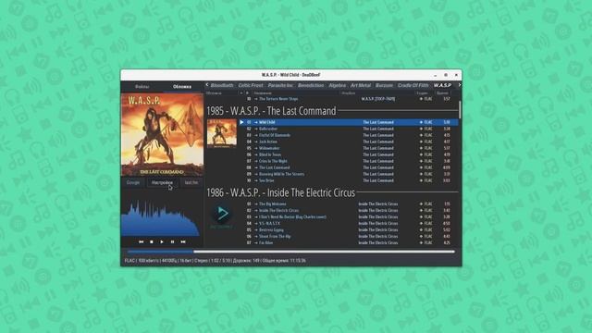Screen dimensions: 592x333
Task: Select track 05 Restless Gypsy
Action: (349, 230)
